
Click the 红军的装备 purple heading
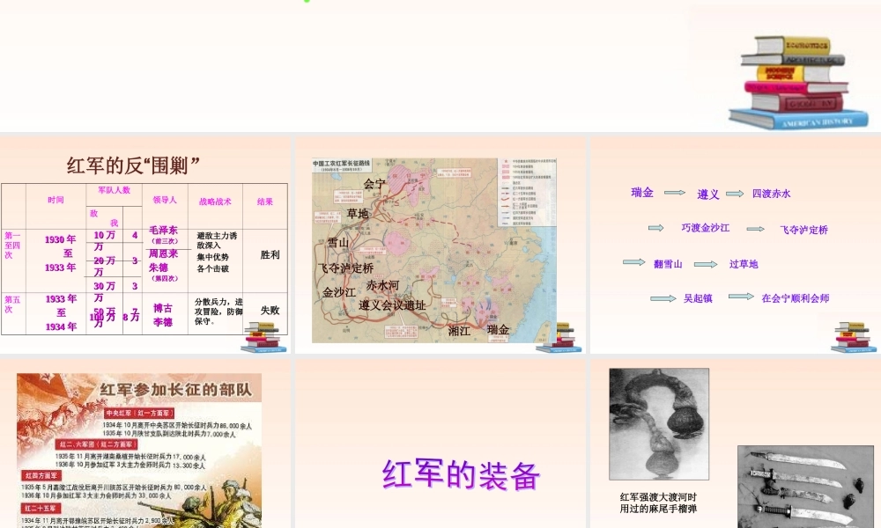coord(461,475)
